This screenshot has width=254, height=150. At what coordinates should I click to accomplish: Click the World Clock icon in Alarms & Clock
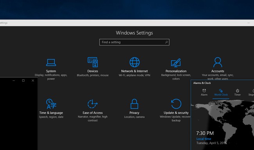click(x=221, y=91)
